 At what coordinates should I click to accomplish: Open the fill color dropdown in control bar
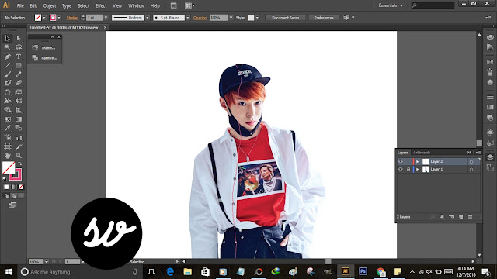(x=44, y=18)
